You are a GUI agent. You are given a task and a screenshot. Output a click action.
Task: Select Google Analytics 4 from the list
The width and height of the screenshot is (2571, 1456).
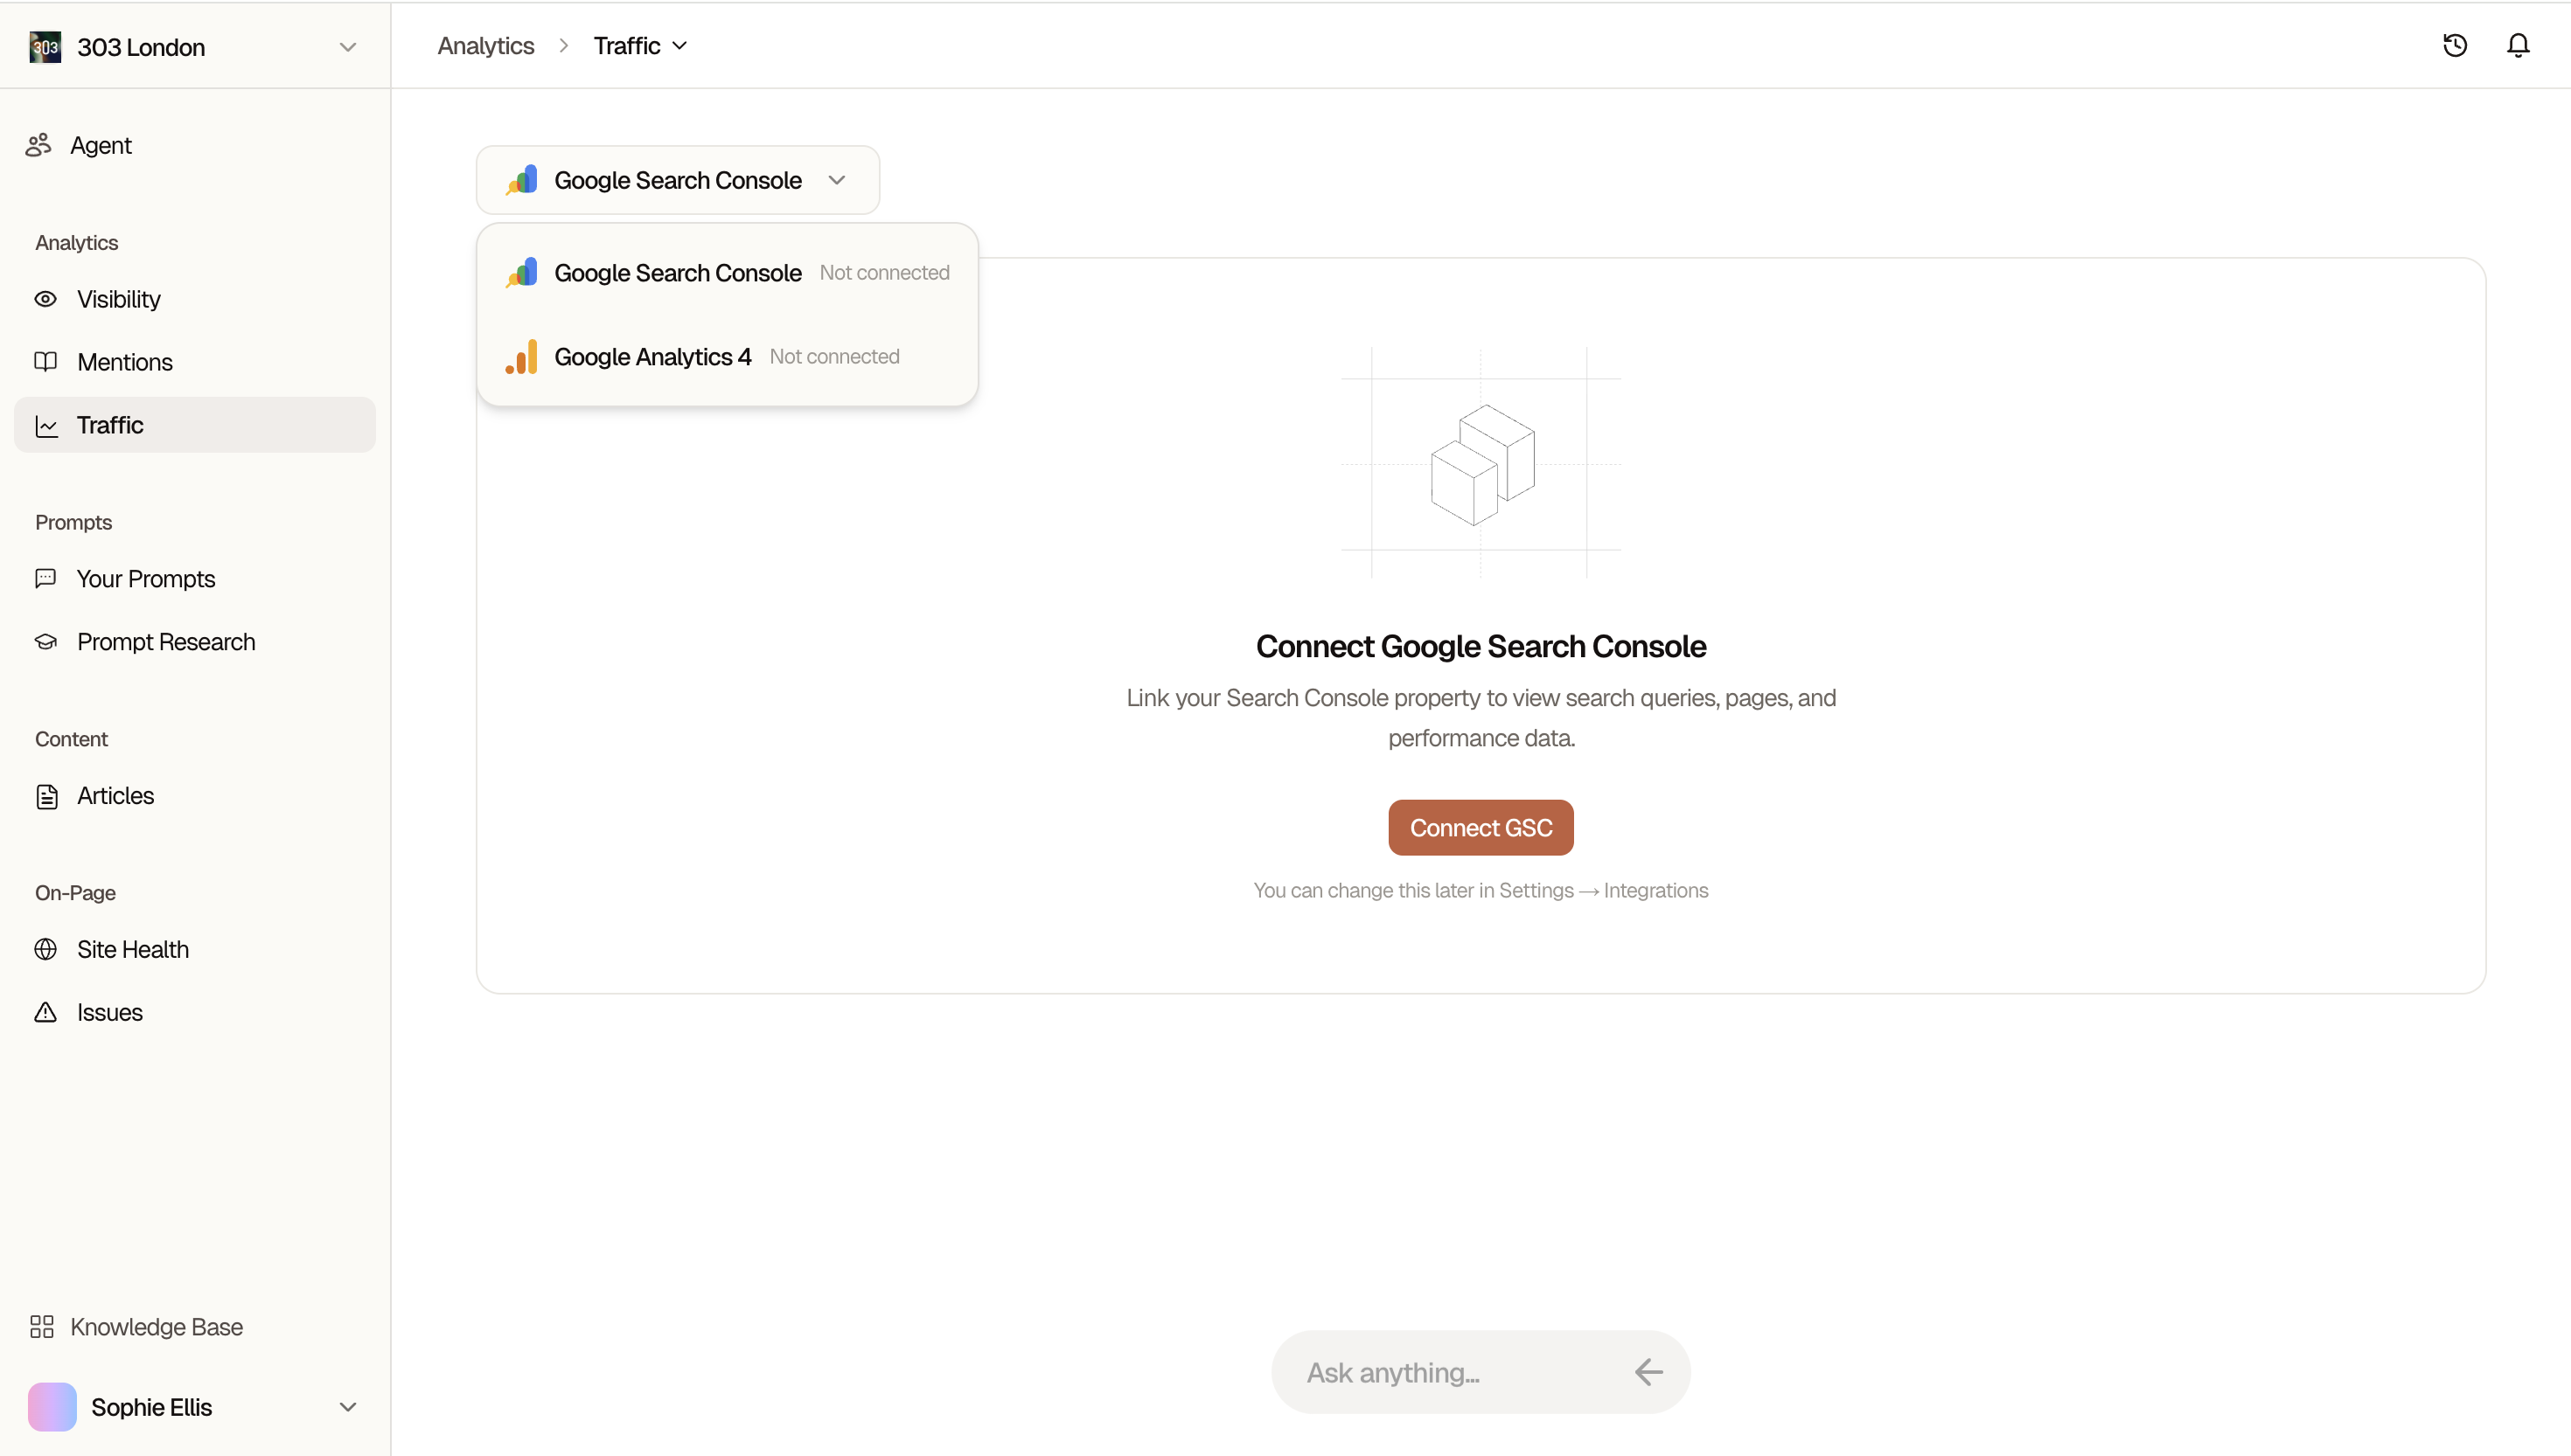(652, 357)
